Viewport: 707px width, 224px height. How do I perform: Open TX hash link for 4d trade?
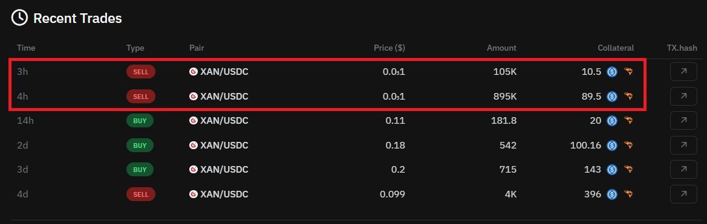tap(683, 194)
